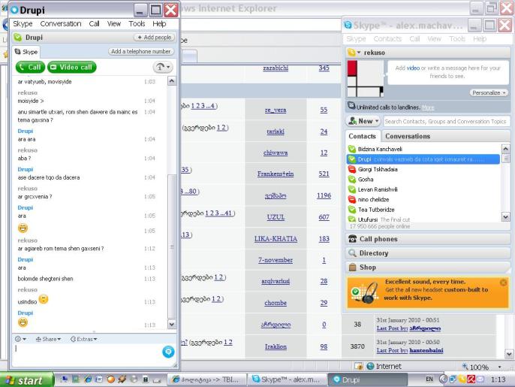Send the message with blue send icon
Screen dimensions: 515x387
(168, 352)
